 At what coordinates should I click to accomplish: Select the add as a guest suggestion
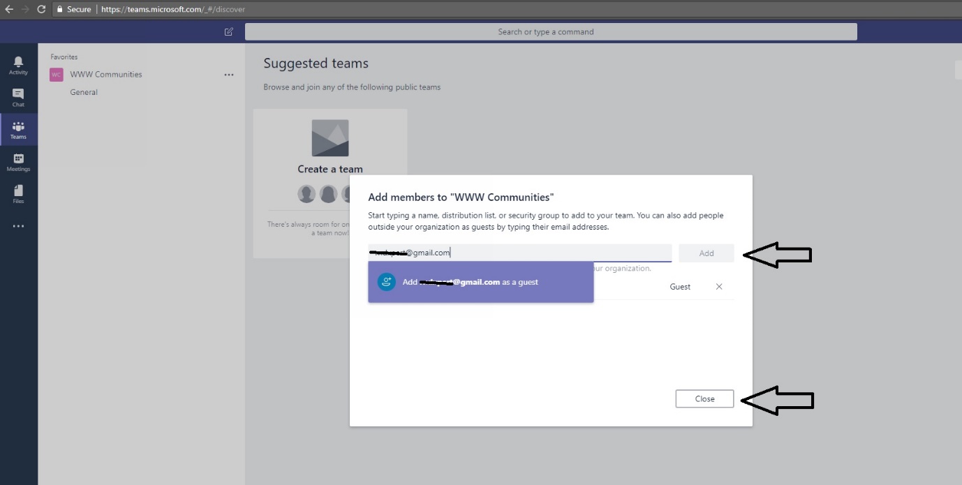[480, 282]
